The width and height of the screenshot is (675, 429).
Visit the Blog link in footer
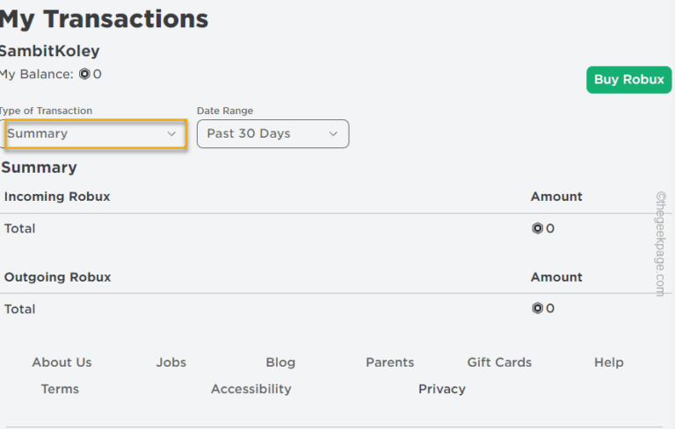[x=280, y=362]
